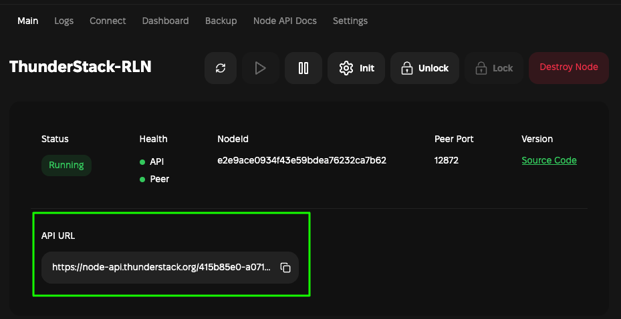The width and height of the screenshot is (621, 319).
Task: View the Node API Docs tab
Action: coord(285,21)
